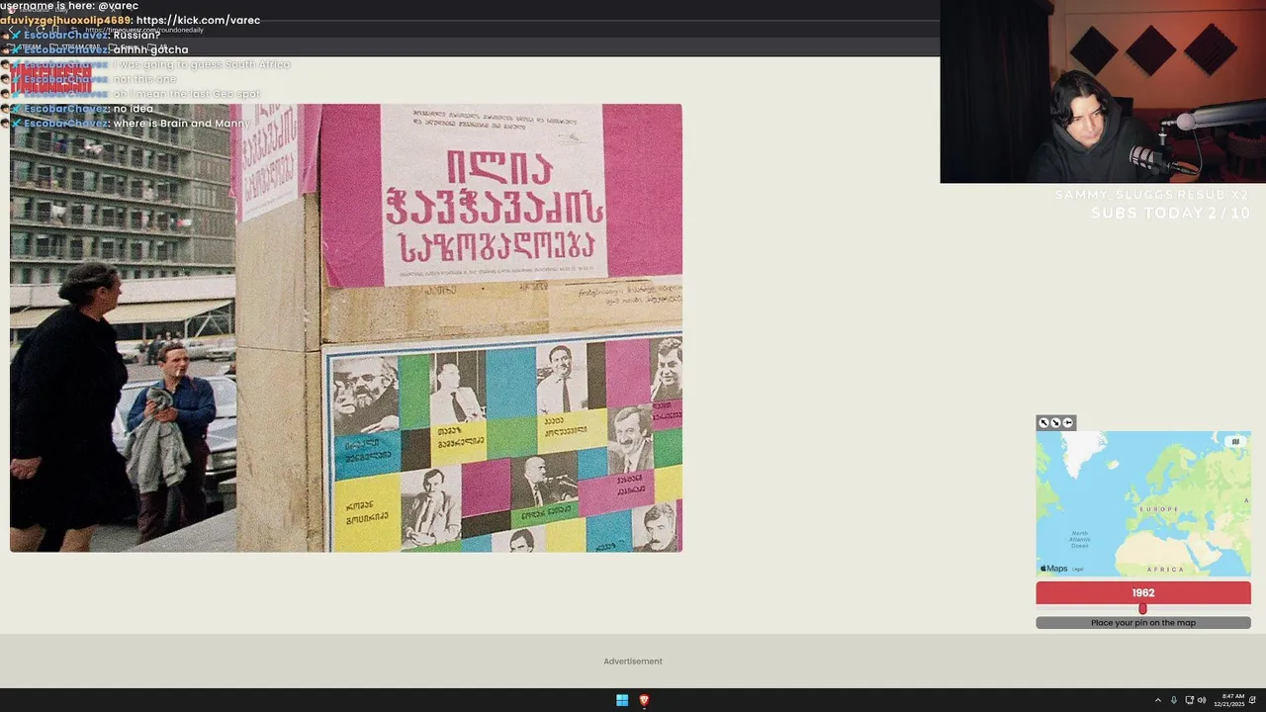
Task: Click the 'where is Brain and Manny' chat message
Action: [x=182, y=124]
